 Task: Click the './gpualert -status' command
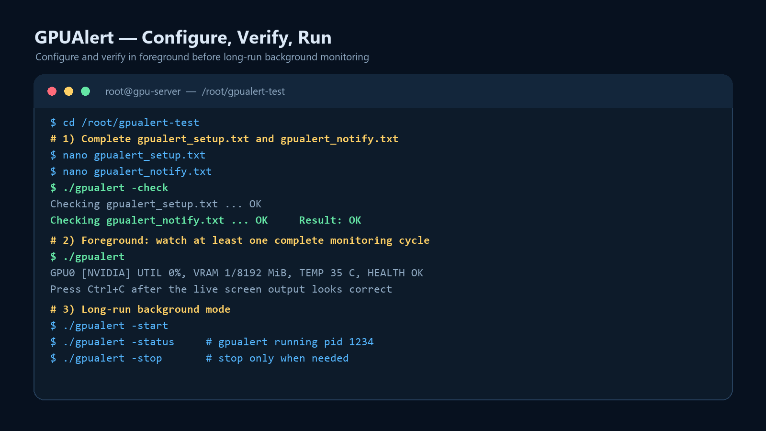112,342
